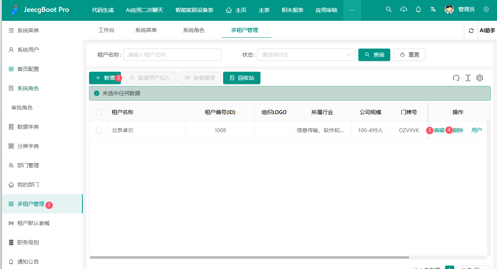
Task: Click the 查询 search button
Action: coord(374,55)
